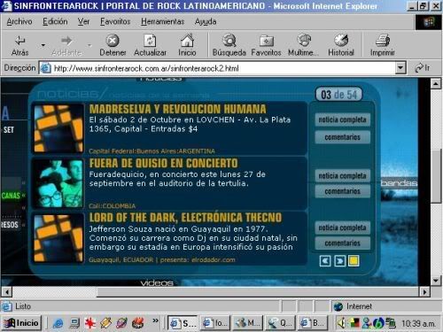Click headline FUERA DE QUISIO EN CONCIERTO
The image size is (443, 332).
pyautogui.click(x=163, y=163)
